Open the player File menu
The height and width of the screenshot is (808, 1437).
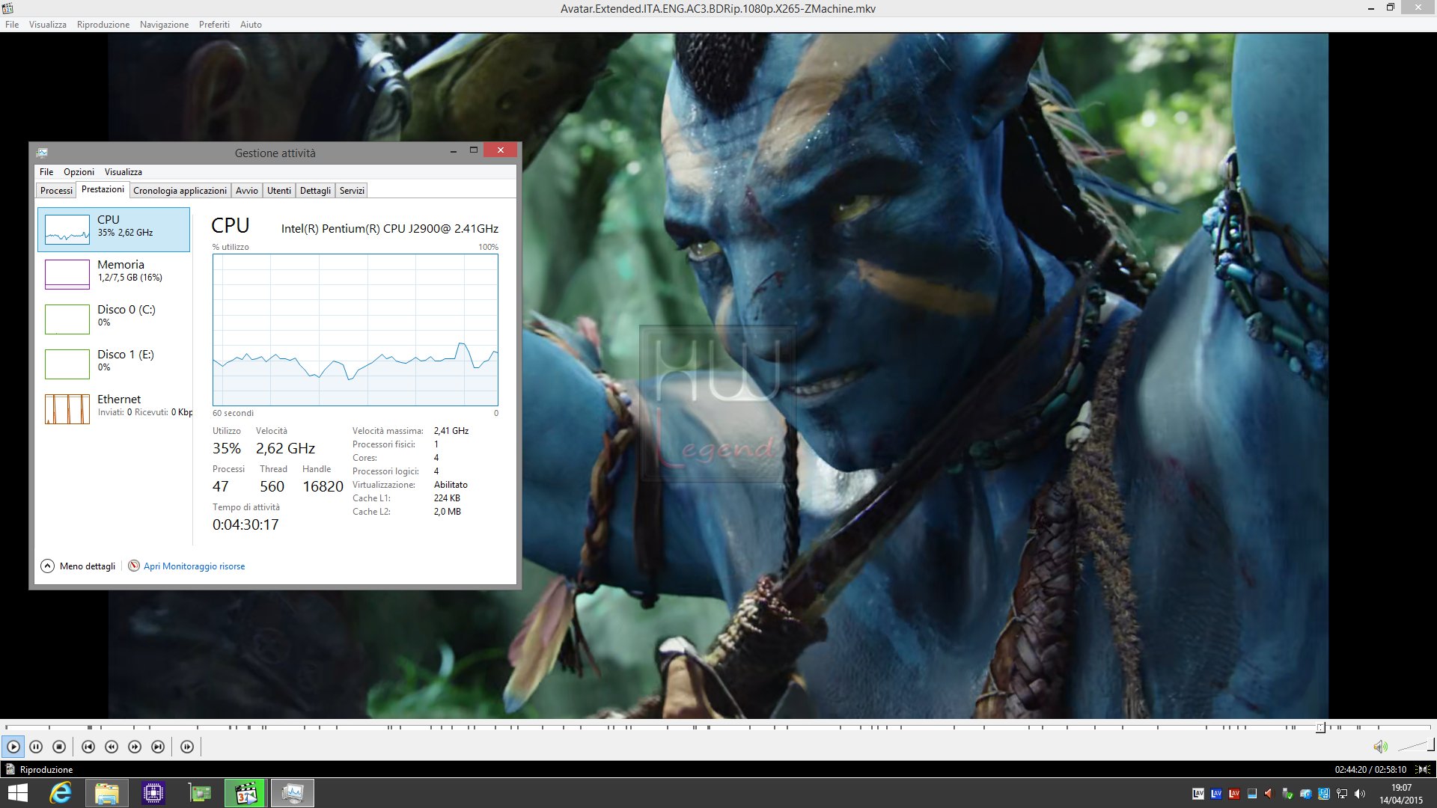(12, 25)
